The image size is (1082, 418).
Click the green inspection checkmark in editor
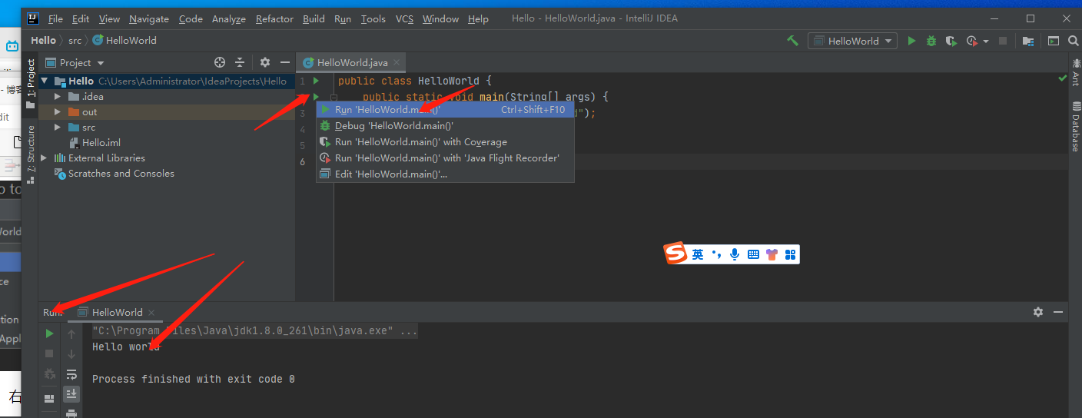pyautogui.click(x=1062, y=78)
